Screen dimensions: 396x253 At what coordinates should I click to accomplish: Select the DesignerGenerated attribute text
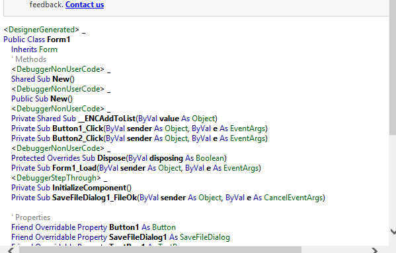[x=42, y=30]
